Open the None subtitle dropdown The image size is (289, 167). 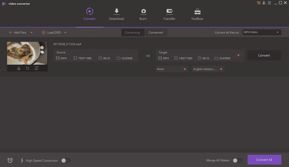172,69
